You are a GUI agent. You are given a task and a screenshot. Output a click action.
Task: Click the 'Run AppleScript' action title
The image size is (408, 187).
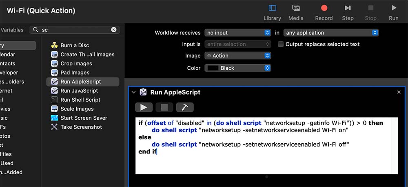coord(175,92)
